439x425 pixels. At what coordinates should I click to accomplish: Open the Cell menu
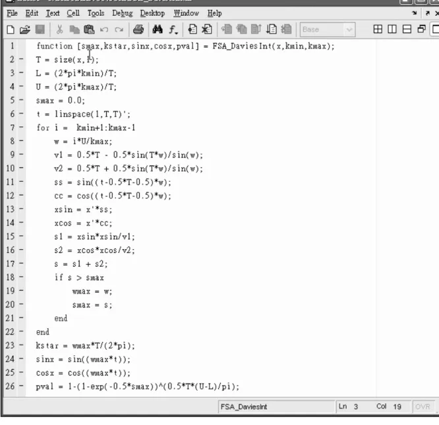73,13
